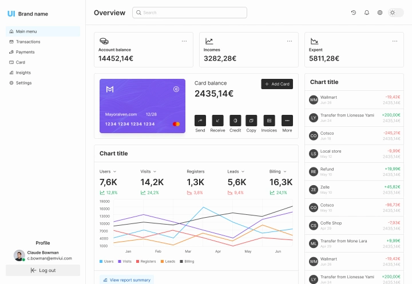Open Incomes card three-dot menu
The image size is (412, 284).
[290, 41]
